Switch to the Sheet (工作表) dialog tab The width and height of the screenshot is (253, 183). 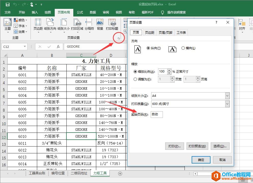coord(181,33)
